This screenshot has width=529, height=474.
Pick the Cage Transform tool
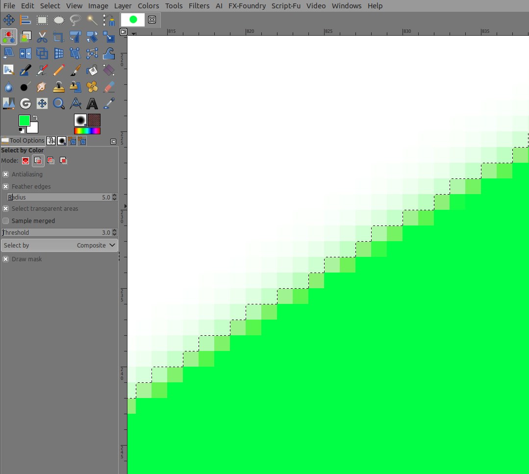click(x=92, y=53)
